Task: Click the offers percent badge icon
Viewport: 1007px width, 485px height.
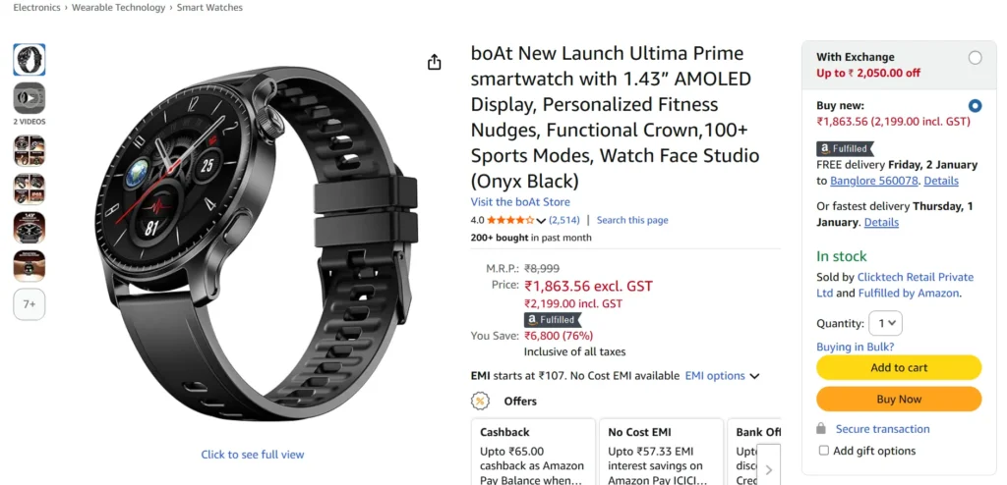Action: 480,401
